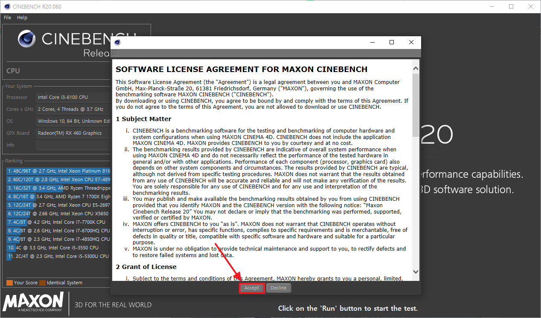
Task: Select ranking entry 4C/8T Core i7-7700K
Action: pyautogui.click(x=58, y=222)
